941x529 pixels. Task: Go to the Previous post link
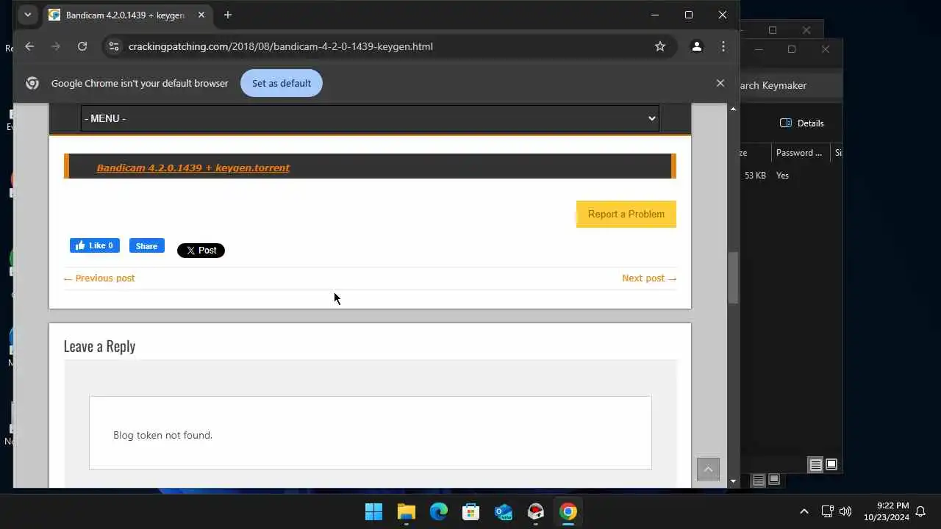(x=99, y=278)
